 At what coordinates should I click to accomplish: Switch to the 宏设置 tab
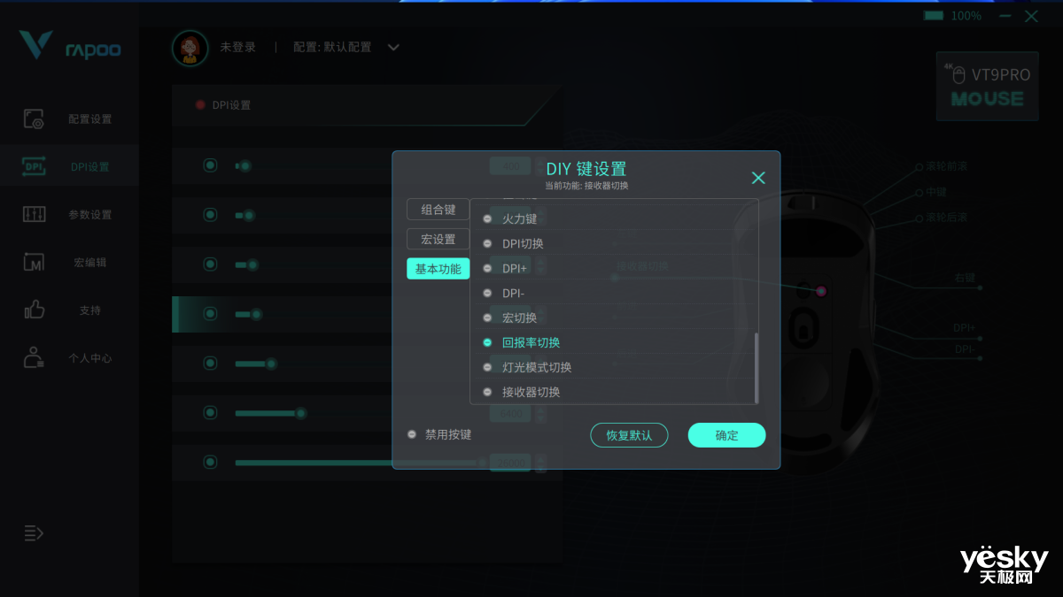[438, 239]
